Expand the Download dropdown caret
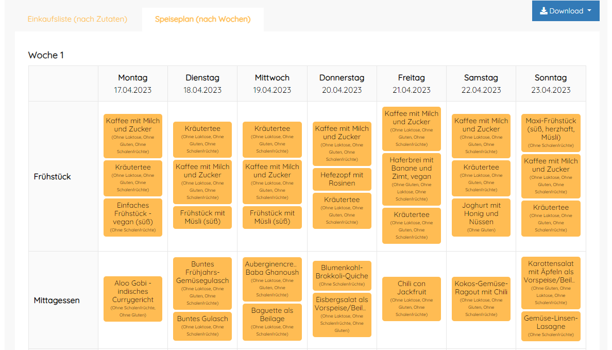Screen dimensions: 612x350 (589, 11)
